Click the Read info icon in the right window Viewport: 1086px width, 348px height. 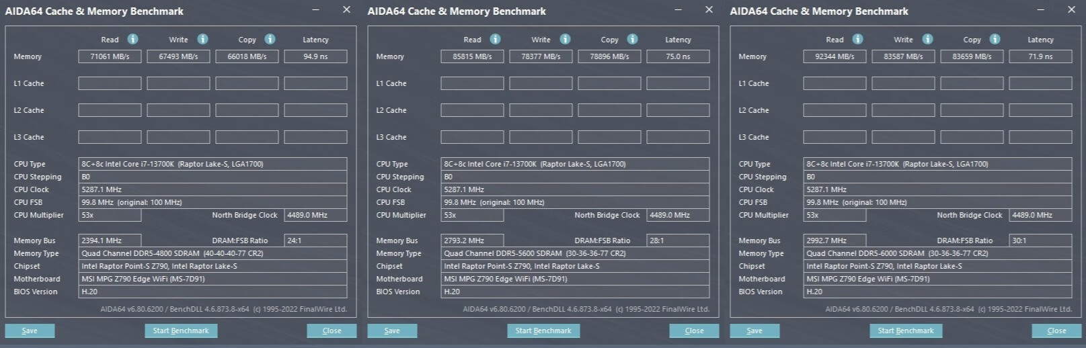click(857, 39)
